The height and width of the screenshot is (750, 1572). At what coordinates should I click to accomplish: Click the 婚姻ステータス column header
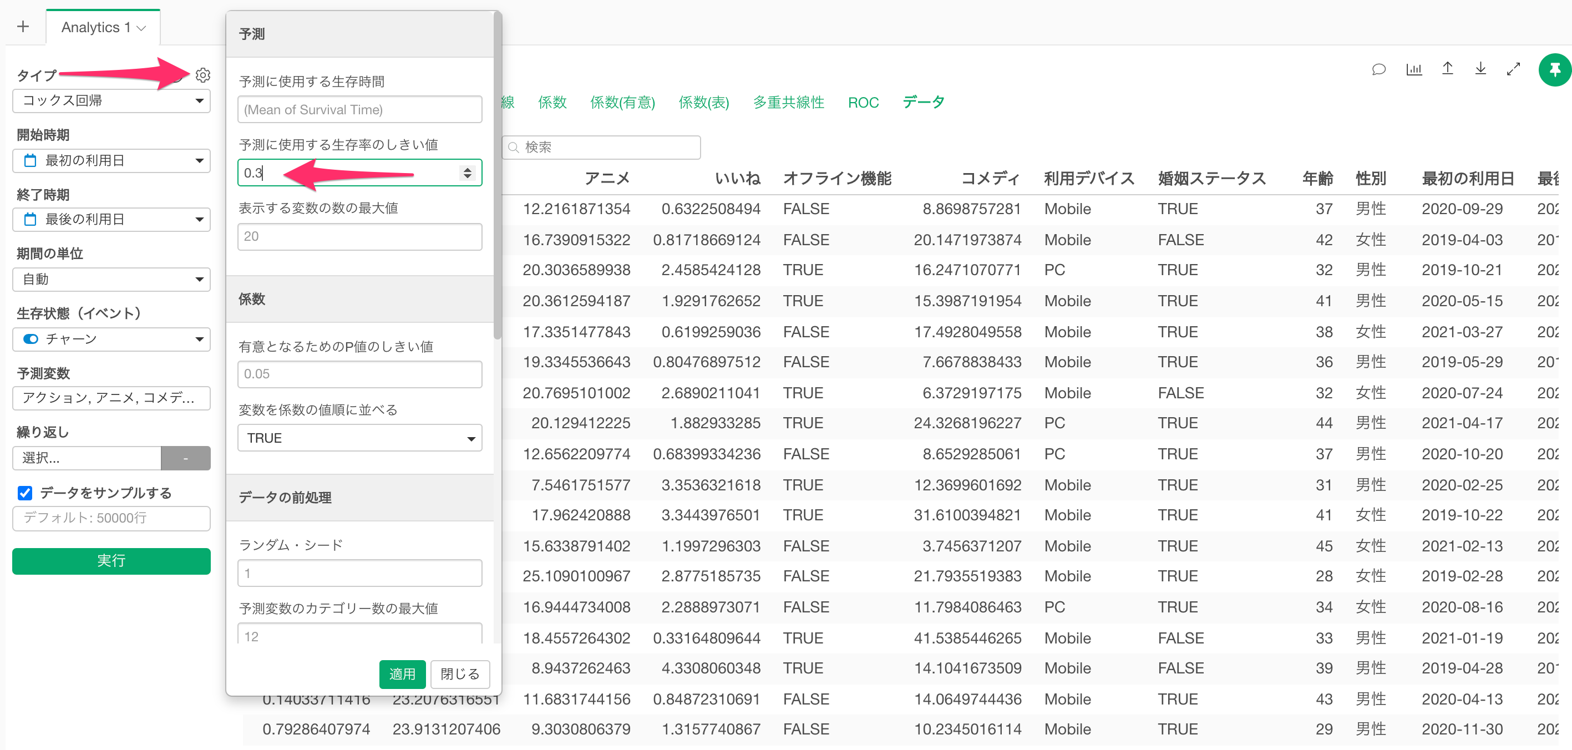tap(1212, 178)
